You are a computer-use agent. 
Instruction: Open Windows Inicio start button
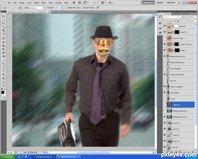(x=8, y=157)
